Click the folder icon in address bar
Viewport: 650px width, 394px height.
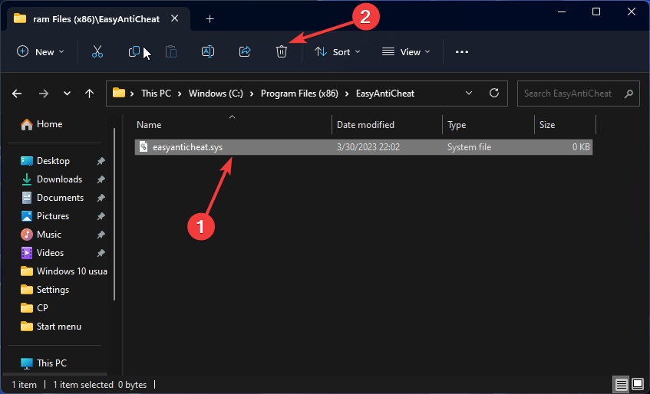(x=119, y=93)
